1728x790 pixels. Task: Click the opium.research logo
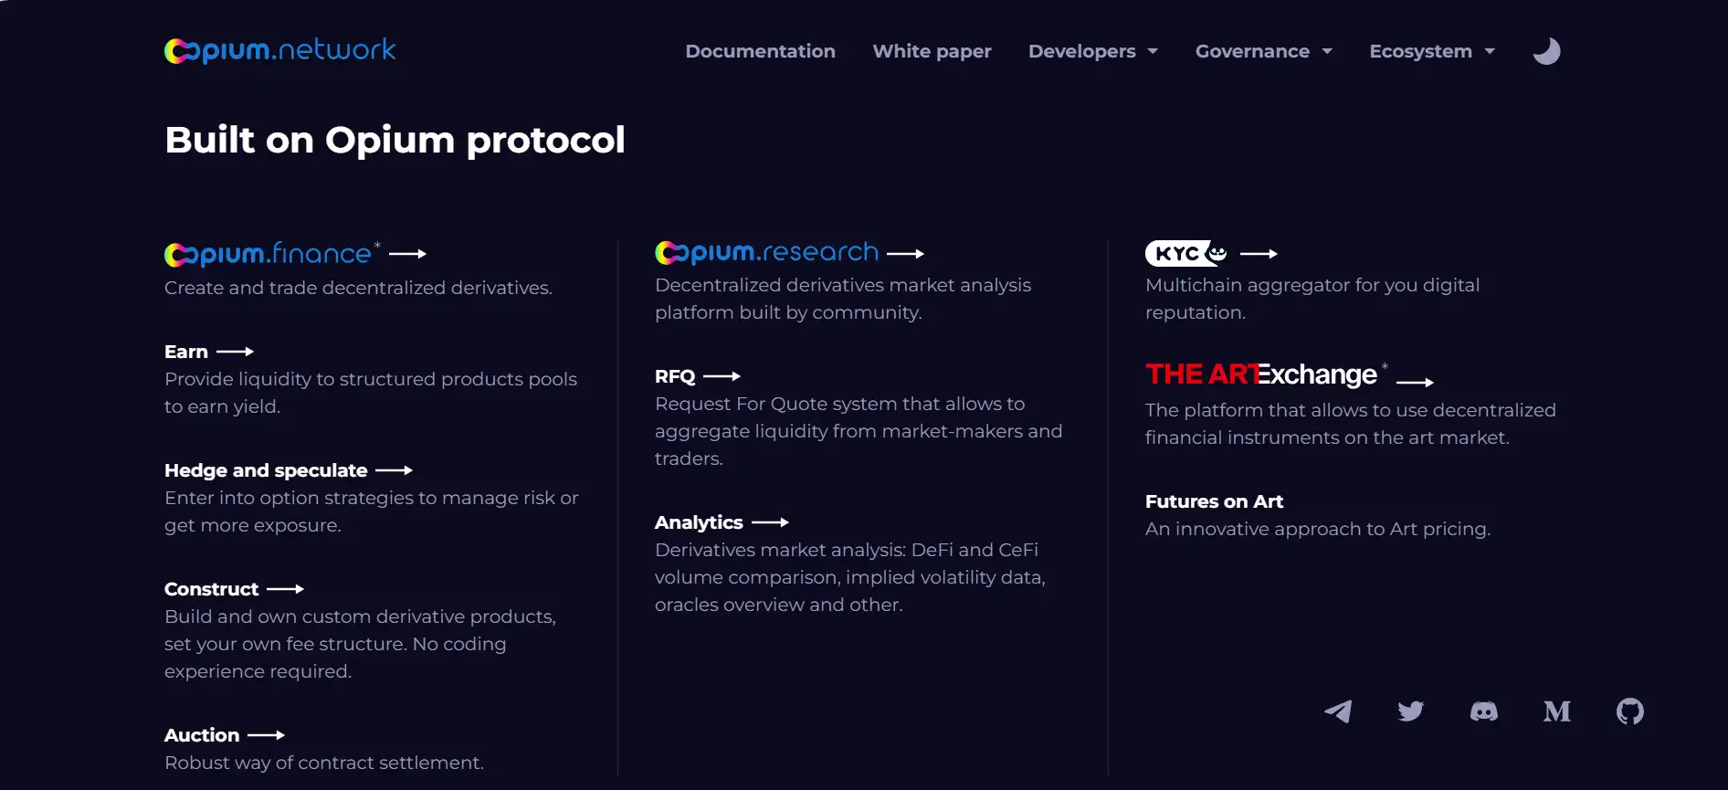(x=767, y=252)
